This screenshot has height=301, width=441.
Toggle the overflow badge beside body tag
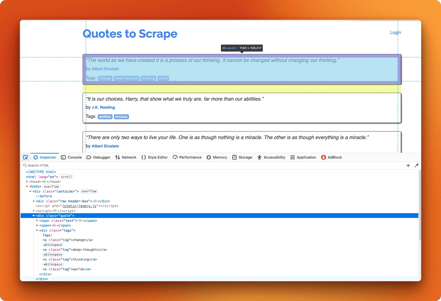(x=51, y=187)
